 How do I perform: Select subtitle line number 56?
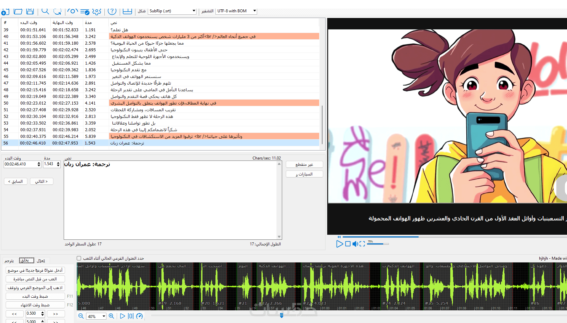tap(161, 143)
